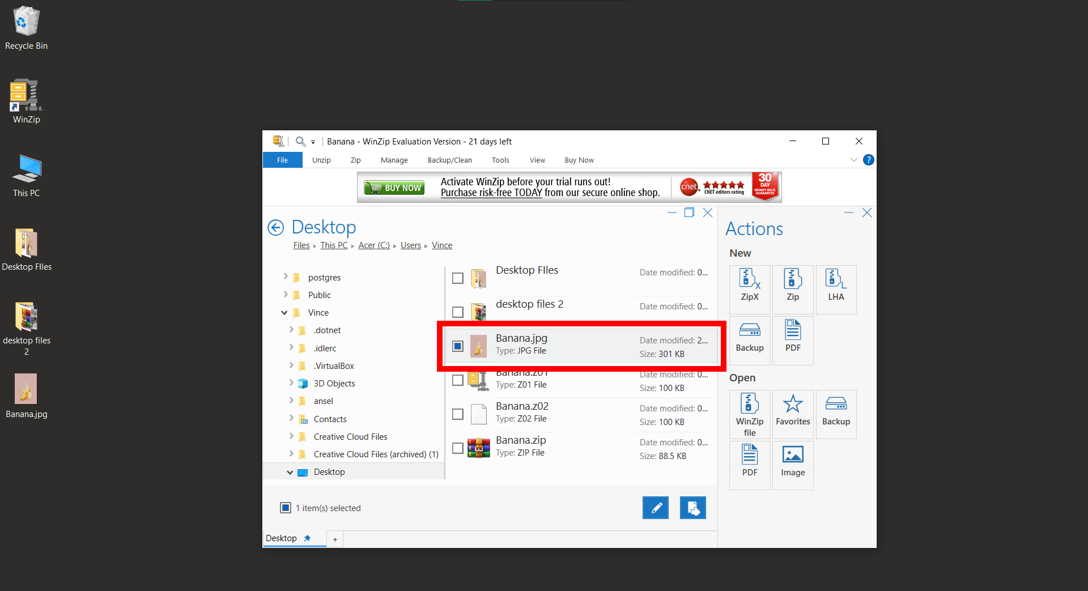Create a new PDF from files
Screen dimensions: 1088x591
tap(792, 340)
